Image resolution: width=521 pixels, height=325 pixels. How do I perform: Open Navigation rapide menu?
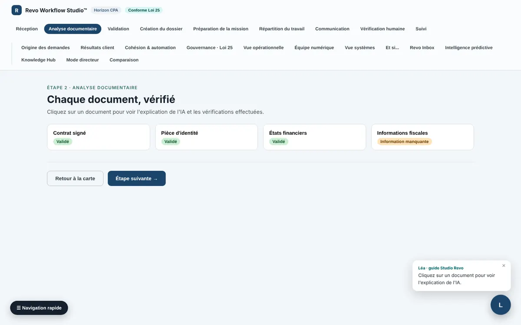[x=39, y=308]
